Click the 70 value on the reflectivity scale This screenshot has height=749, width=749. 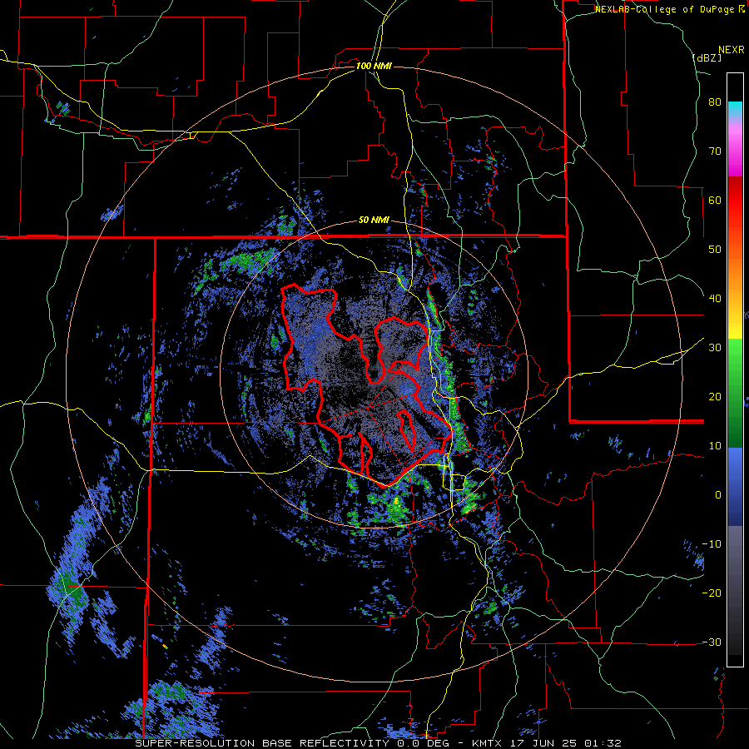(715, 151)
